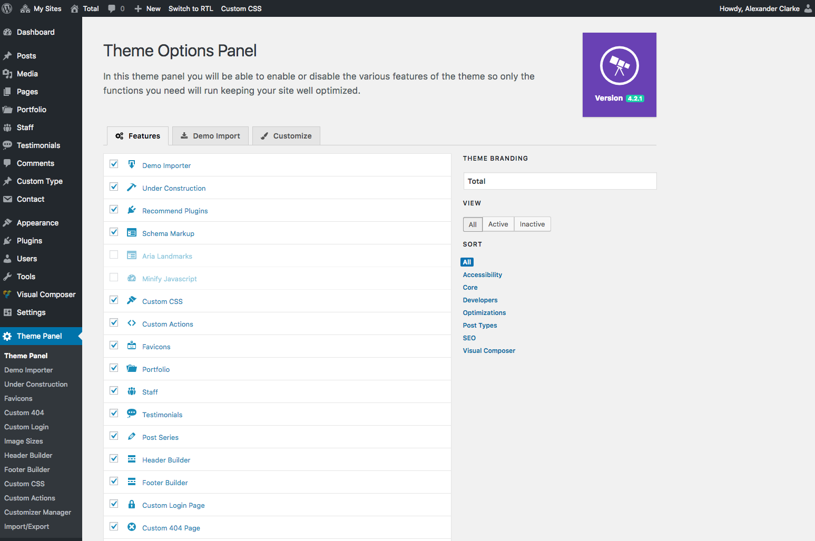
Task: Click the Custom Login Page lock icon
Action: (x=131, y=504)
